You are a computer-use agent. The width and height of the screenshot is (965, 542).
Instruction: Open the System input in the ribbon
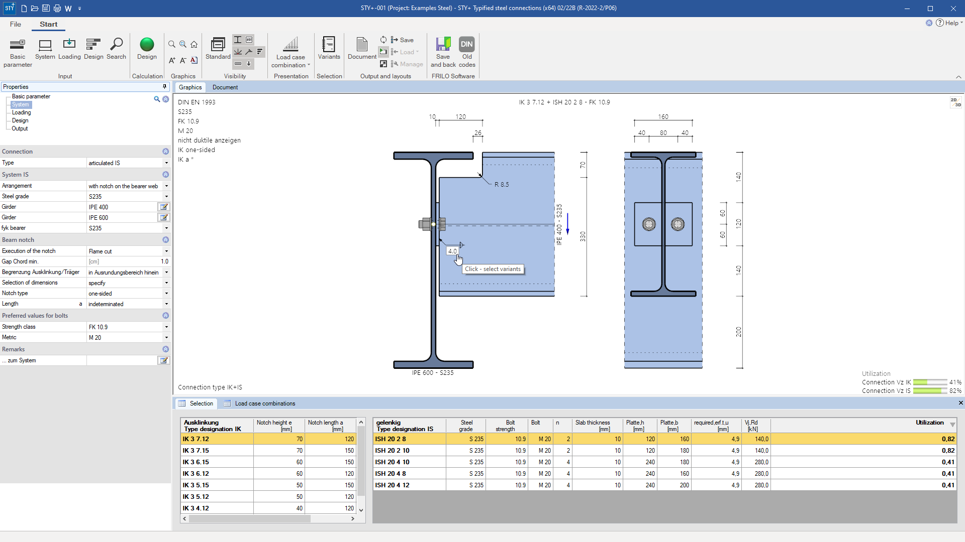[45, 49]
